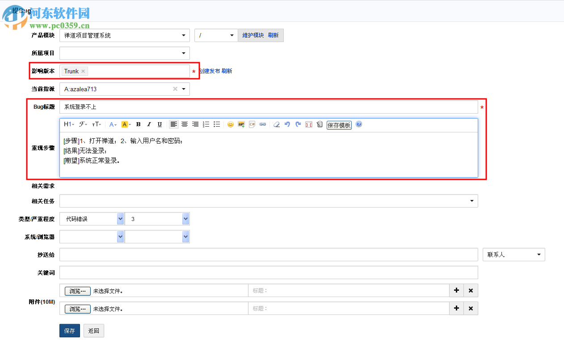564x340 pixels.
Task: Redo the last edit
Action: coord(298,124)
